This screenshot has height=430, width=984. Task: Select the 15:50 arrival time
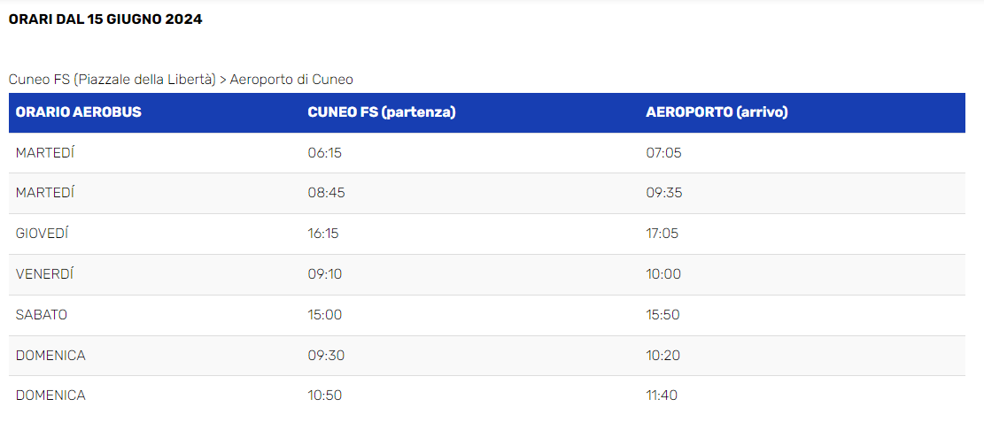click(x=663, y=315)
